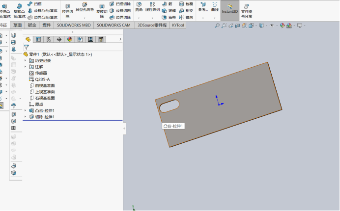
Task: Select the 圆角 fillet tool
Action: (139, 7)
